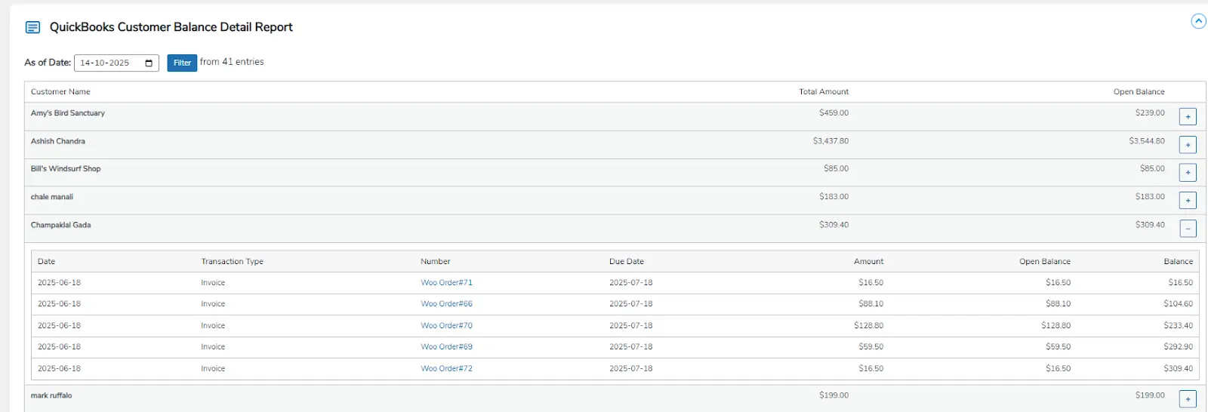Expand Ashish Chandra transaction details
The image size is (1208, 412).
1188,145
